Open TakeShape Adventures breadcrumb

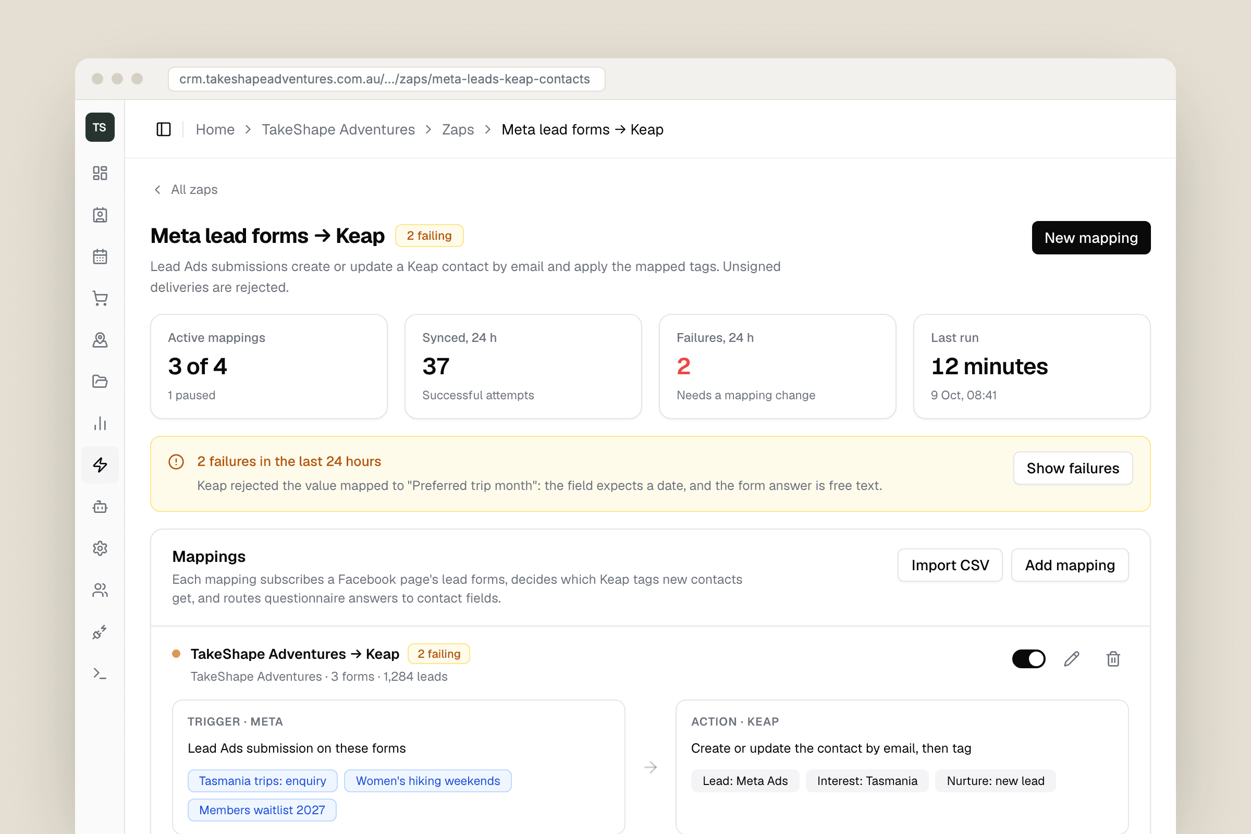tap(338, 129)
